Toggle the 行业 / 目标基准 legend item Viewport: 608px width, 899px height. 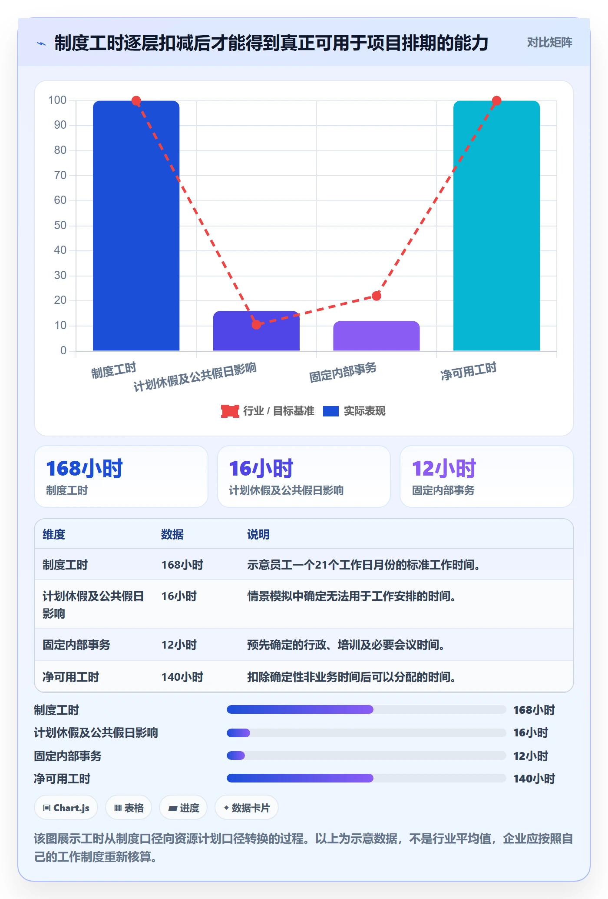point(268,411)
